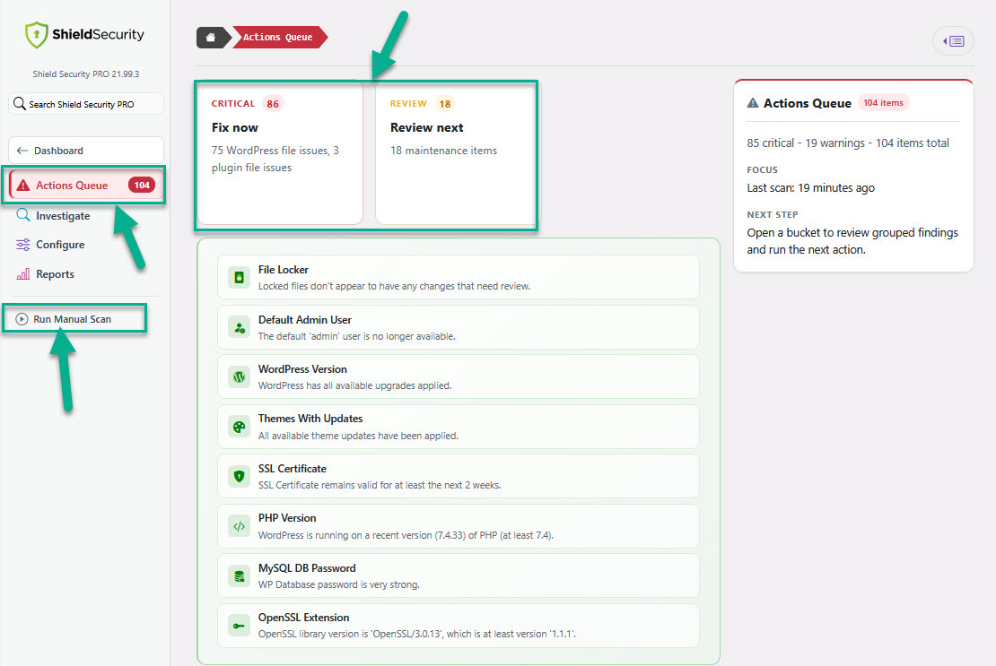Click the search magnifier icon in the sidebar
The width and height of the screenshot is (996, 666).
click(x=20, y=103)
